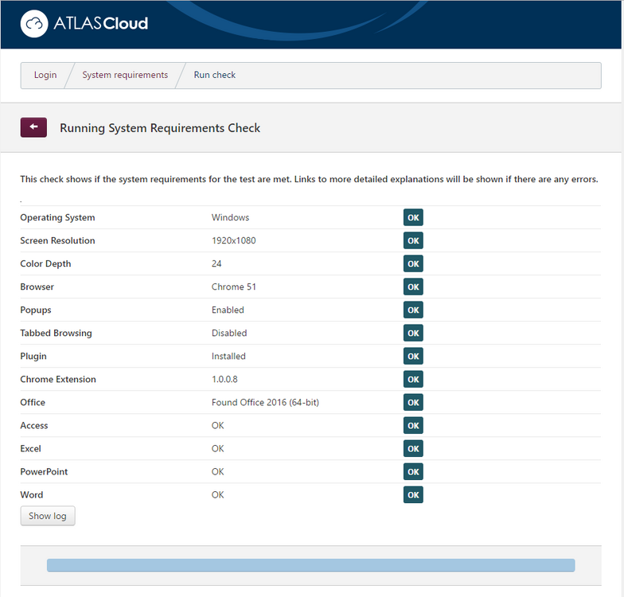Click the OK badge for Word row
The height and width of the screenshot is (597, 624).
tap(413, 495)
